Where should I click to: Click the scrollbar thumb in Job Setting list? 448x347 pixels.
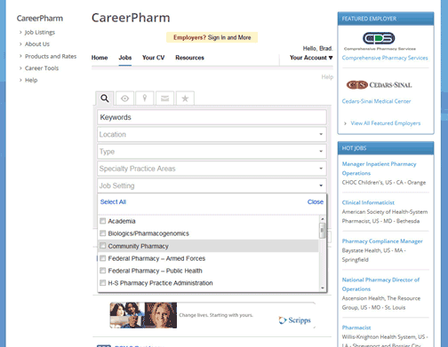pyautogui.click(x=323, y=231)
